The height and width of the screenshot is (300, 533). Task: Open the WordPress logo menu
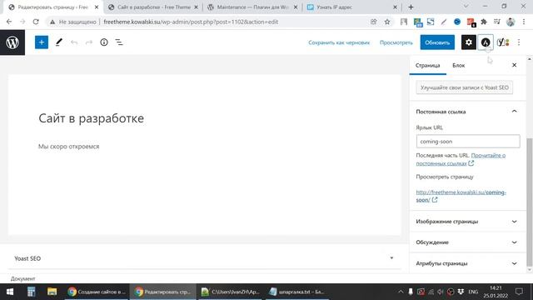pyautogui.click(x=12, y=42)
